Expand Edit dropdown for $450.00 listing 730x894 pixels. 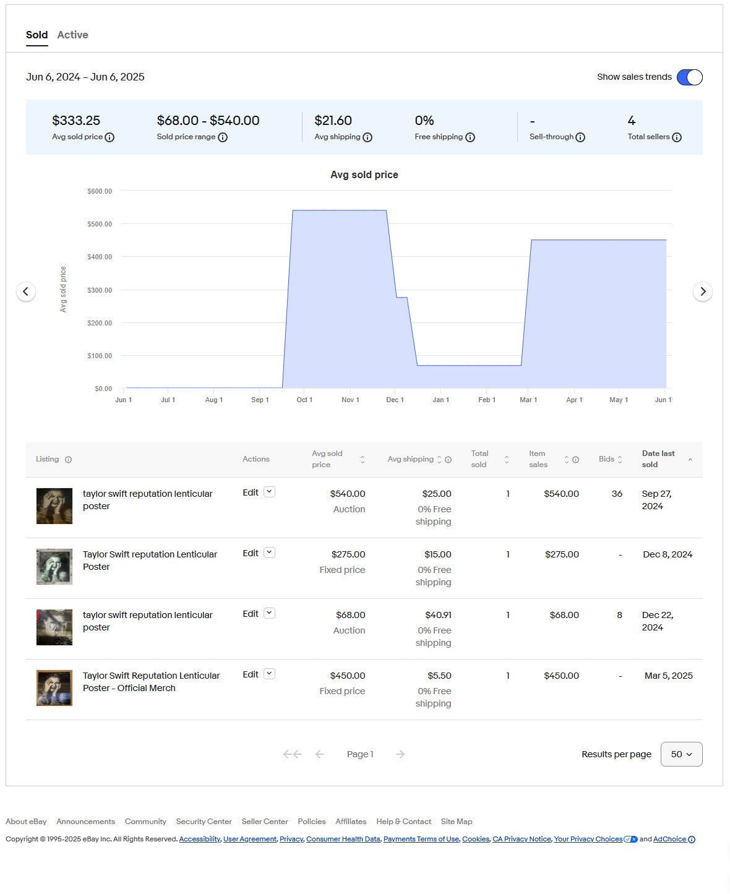pyautogui.click(x=269, y=674)
